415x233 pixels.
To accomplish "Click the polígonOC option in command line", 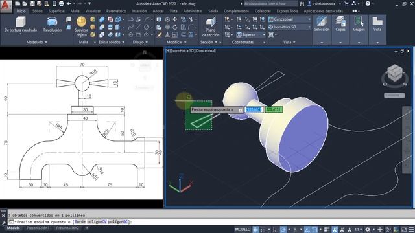I will (x=118, y=222).
